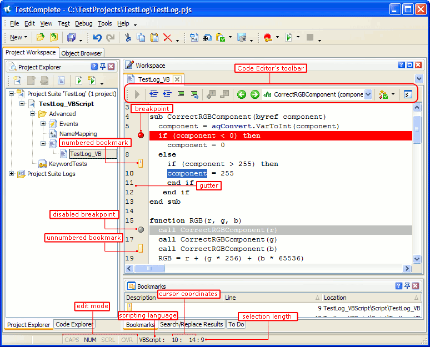Click the Open project folder icon
Screen dimensions: 430x347
(41, 37)
